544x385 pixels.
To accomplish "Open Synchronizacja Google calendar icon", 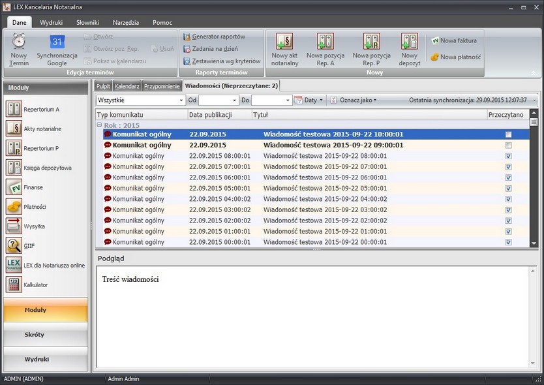I will pos(57,42).
